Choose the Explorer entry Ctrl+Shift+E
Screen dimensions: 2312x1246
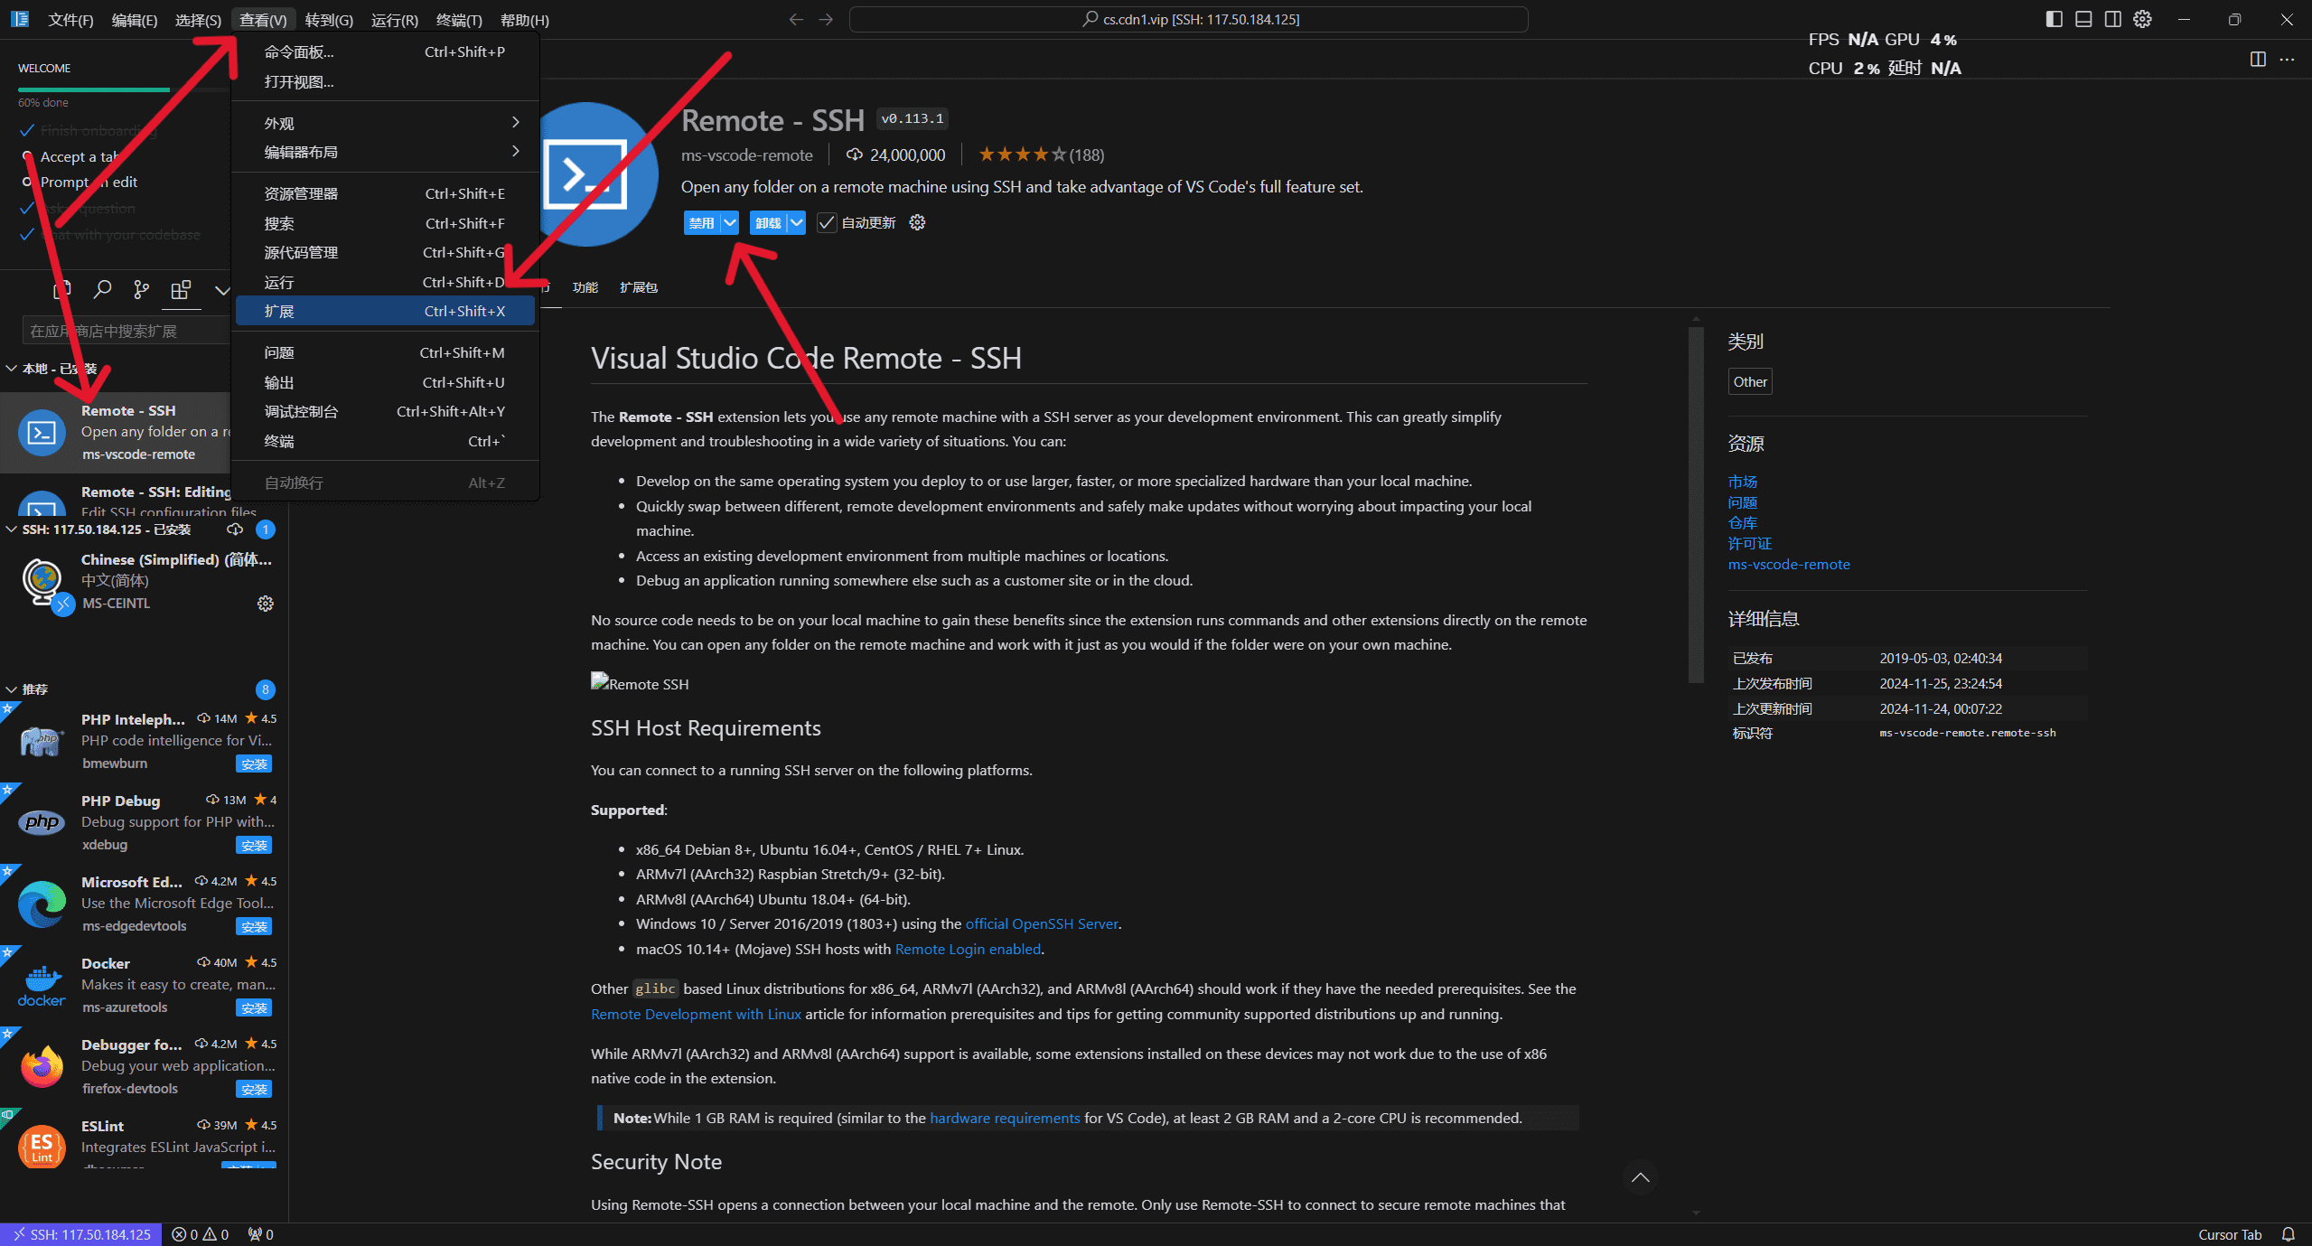pyautogui.click(x=386, y=193)
